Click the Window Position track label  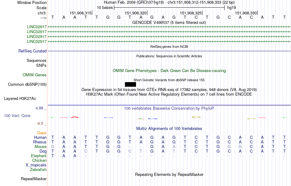pos(32,2)
